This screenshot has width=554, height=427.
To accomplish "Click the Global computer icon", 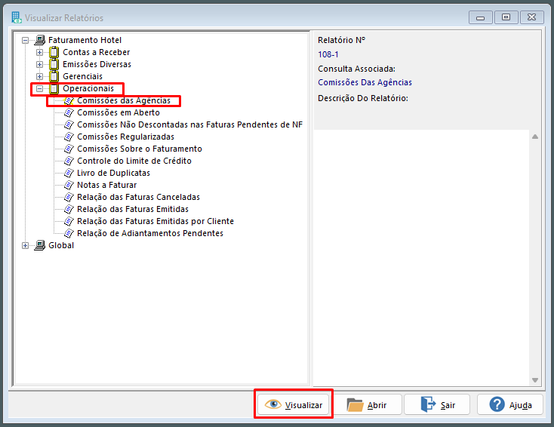I will (40, 245).
